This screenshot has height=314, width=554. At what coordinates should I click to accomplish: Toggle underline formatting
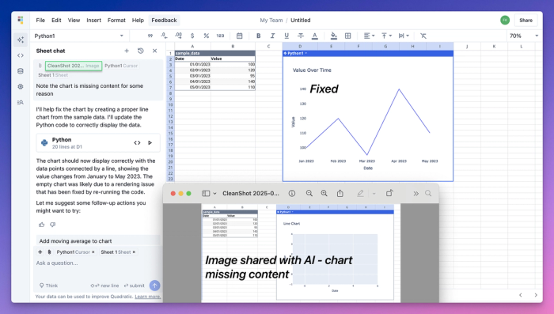pos(286,36)
